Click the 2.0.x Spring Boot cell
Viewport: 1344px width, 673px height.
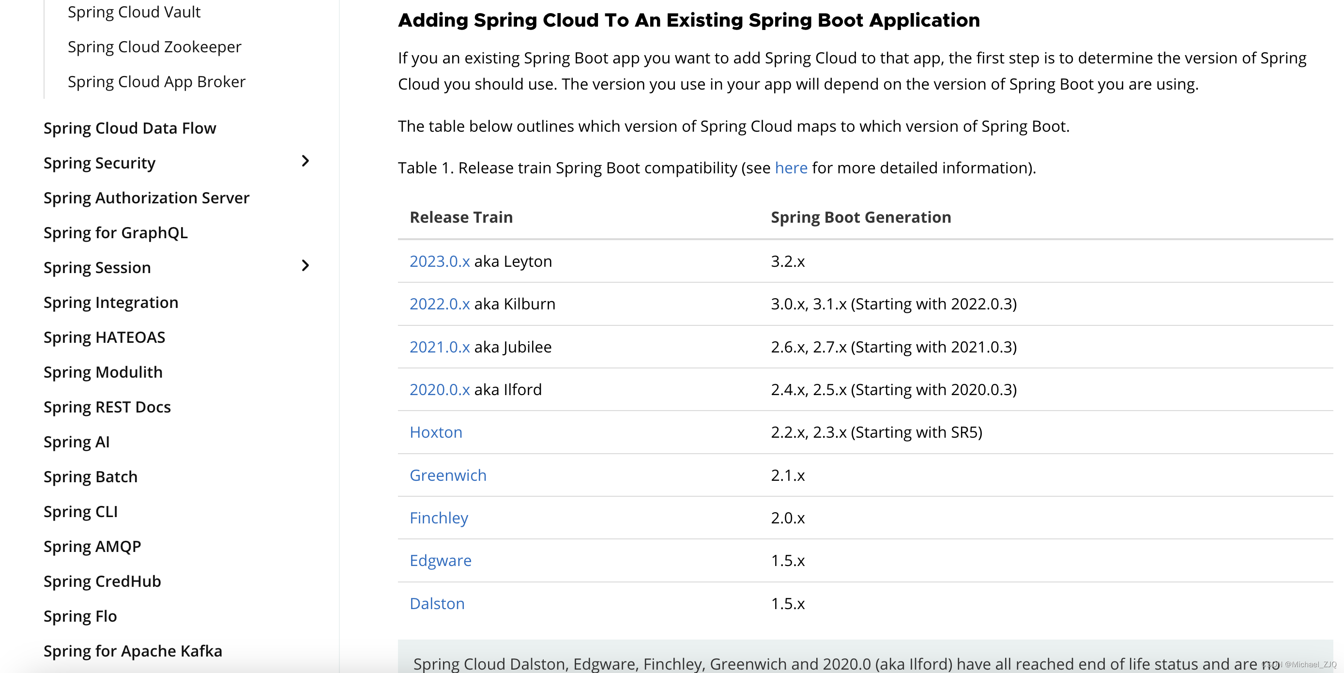(x=788, y=518)
